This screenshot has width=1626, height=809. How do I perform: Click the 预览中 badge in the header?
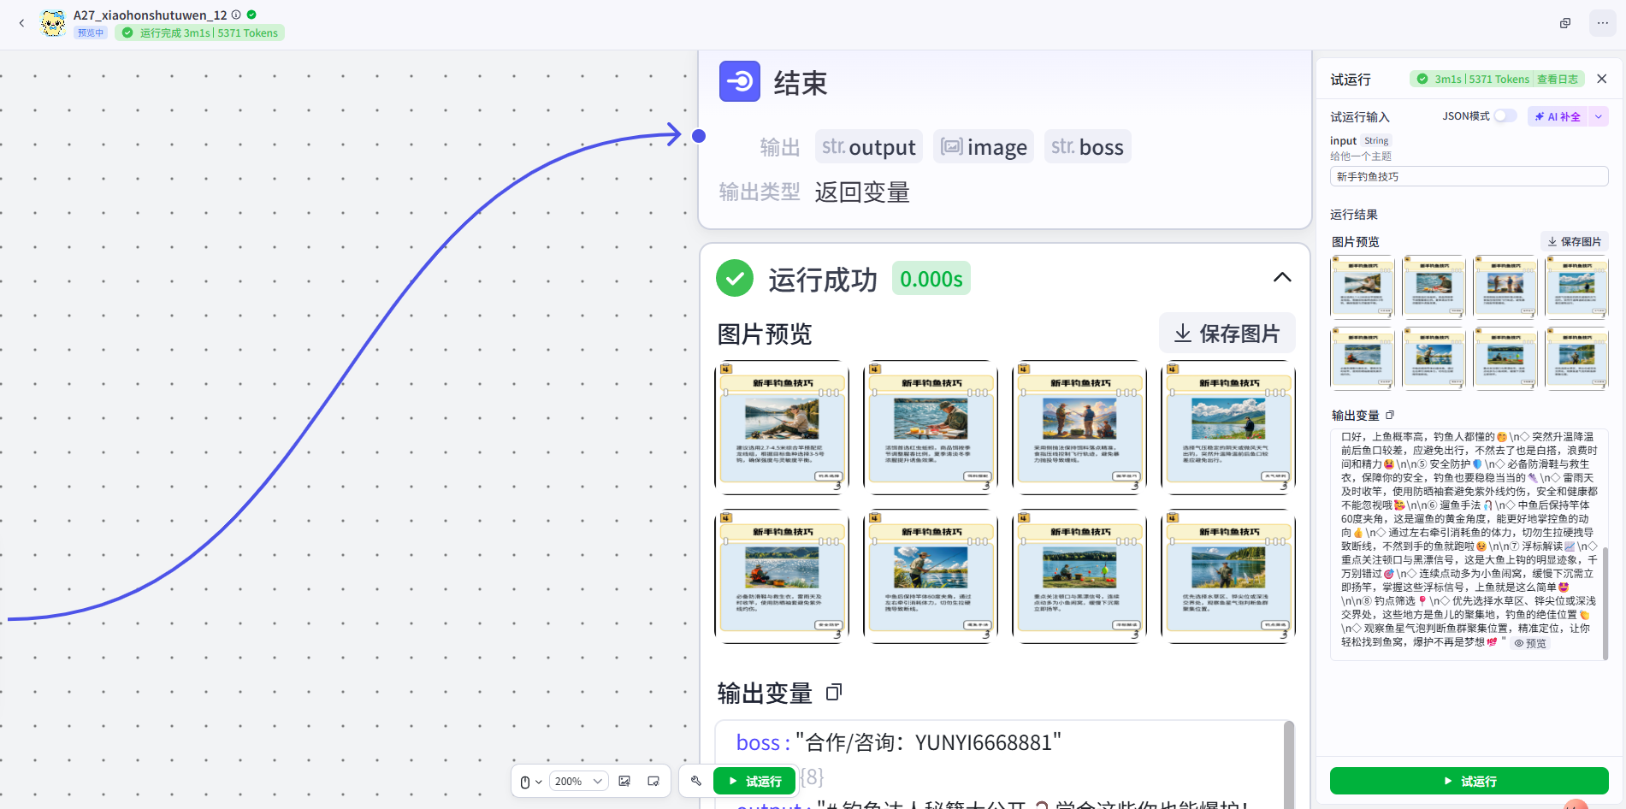point(90,32)
